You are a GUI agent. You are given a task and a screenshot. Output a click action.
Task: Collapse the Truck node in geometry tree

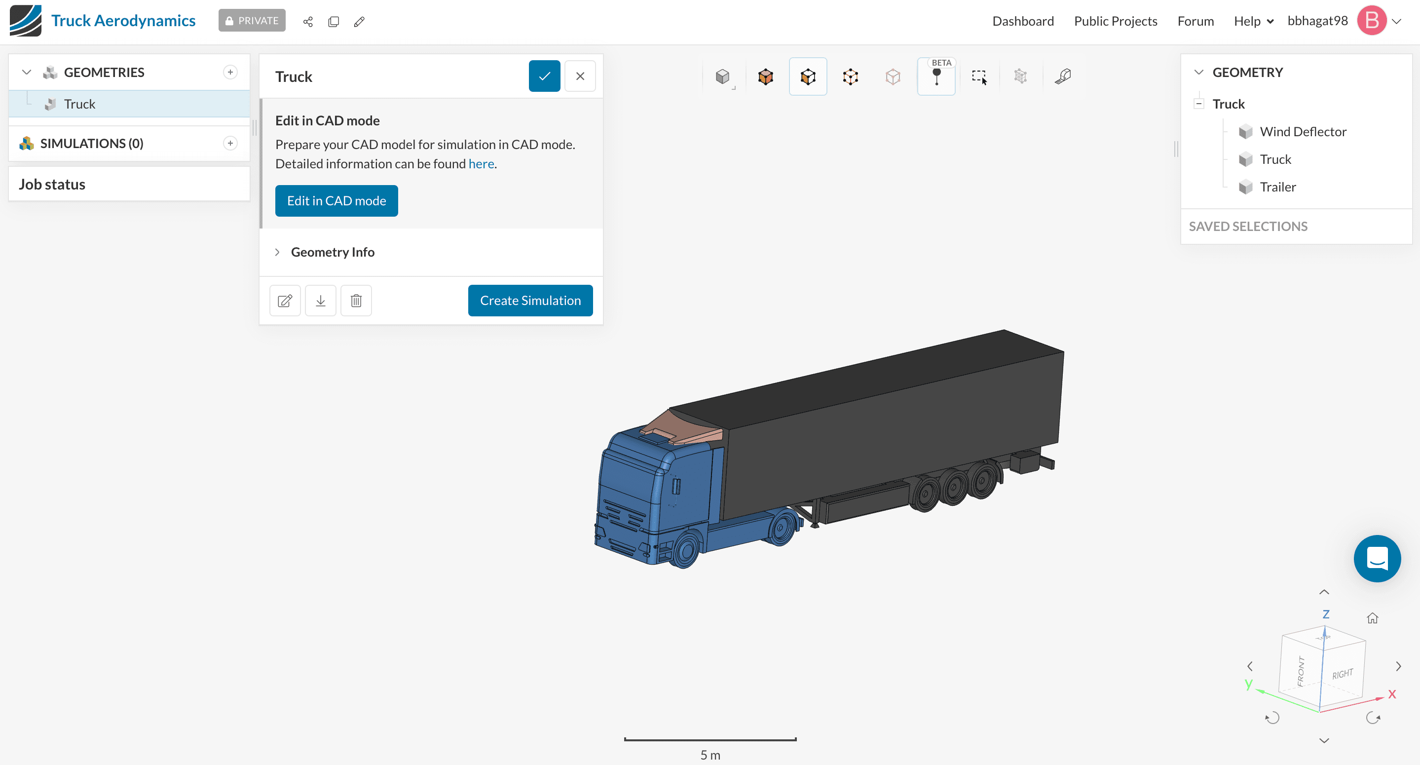click(x=1198, y=104)
